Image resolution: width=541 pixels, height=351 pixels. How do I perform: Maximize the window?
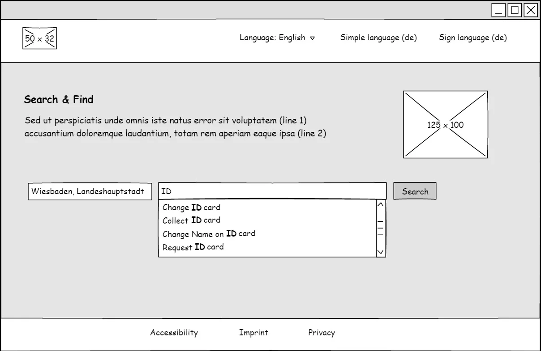[515, 10]
